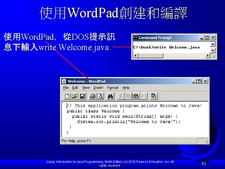Image resolution: width=225 pixels, height=169 pixels.
Task: Click the New document icon in WordPad toolbar
Action: [x=67, y=96]
